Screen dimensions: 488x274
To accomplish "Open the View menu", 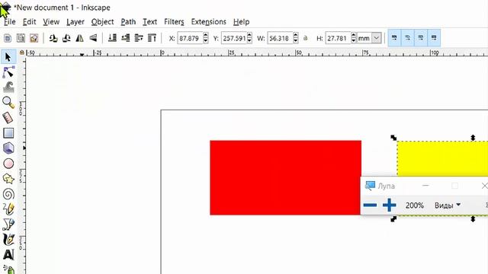I will pyautogui.click(x=51, y=22).
